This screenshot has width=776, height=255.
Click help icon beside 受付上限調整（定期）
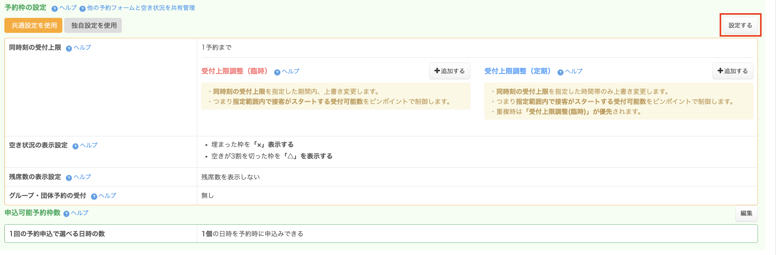(561, 72)
